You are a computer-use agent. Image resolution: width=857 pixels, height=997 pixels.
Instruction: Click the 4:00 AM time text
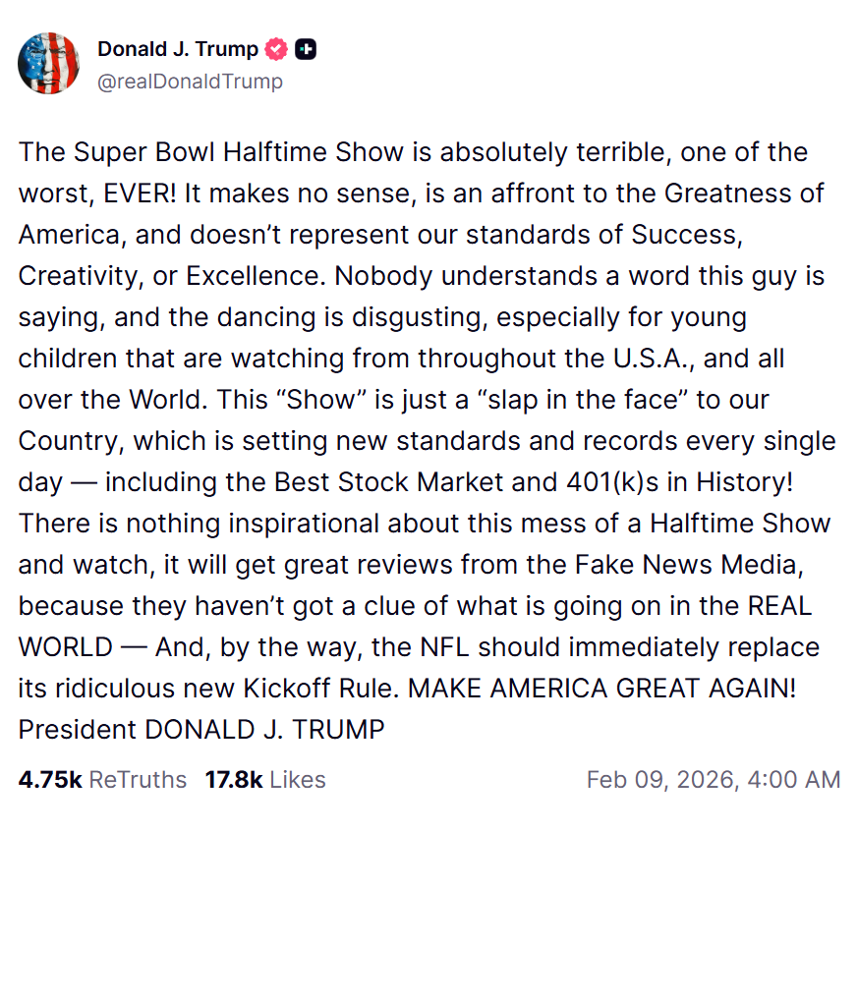(794, 780)
